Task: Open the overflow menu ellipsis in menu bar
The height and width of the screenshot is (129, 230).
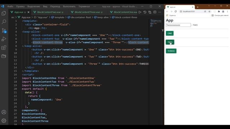Action: [95, 6]
